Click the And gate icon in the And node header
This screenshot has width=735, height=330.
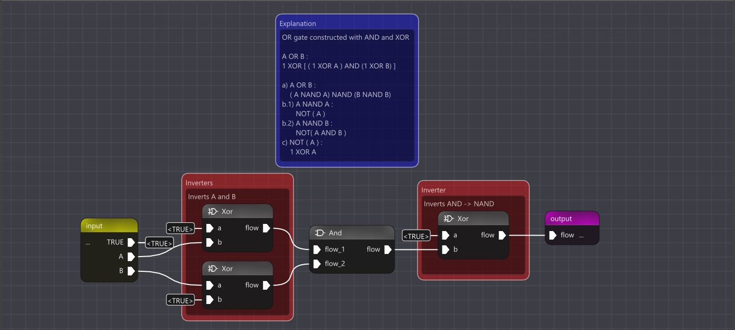click(x=320, y=233)
